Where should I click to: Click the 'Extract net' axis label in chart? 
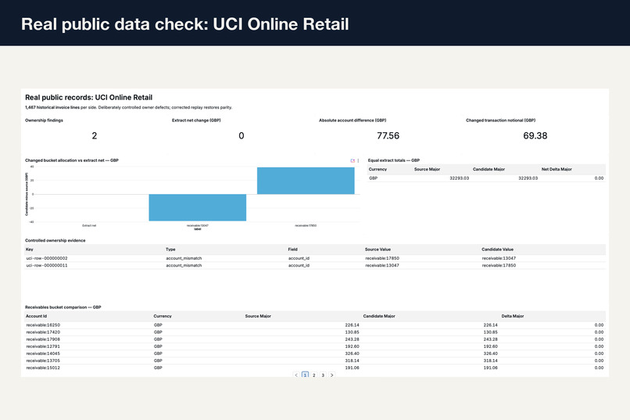click(89, 225)
